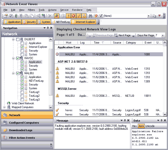This screenshot has width=168, height=150.
Task: Collapse the HAVOC tree node
Action: [13, 58]
